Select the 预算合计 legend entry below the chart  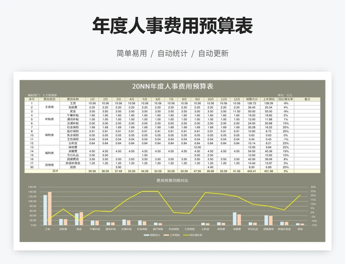tap(152, 235)
